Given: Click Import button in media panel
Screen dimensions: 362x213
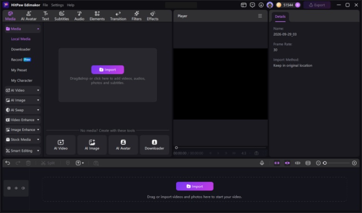Looking at the screenshot, I should [x=107, y=70].
